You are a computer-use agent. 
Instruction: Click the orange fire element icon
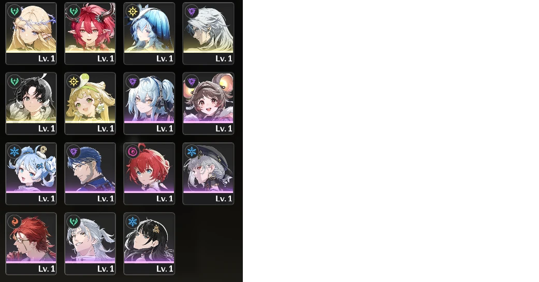coord(14,221)
